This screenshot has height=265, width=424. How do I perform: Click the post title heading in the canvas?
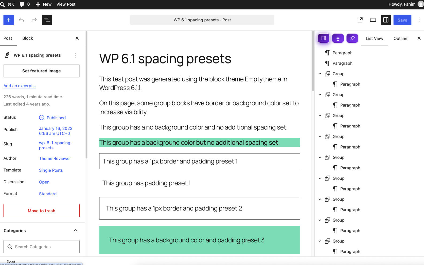(x=165, y=59)
